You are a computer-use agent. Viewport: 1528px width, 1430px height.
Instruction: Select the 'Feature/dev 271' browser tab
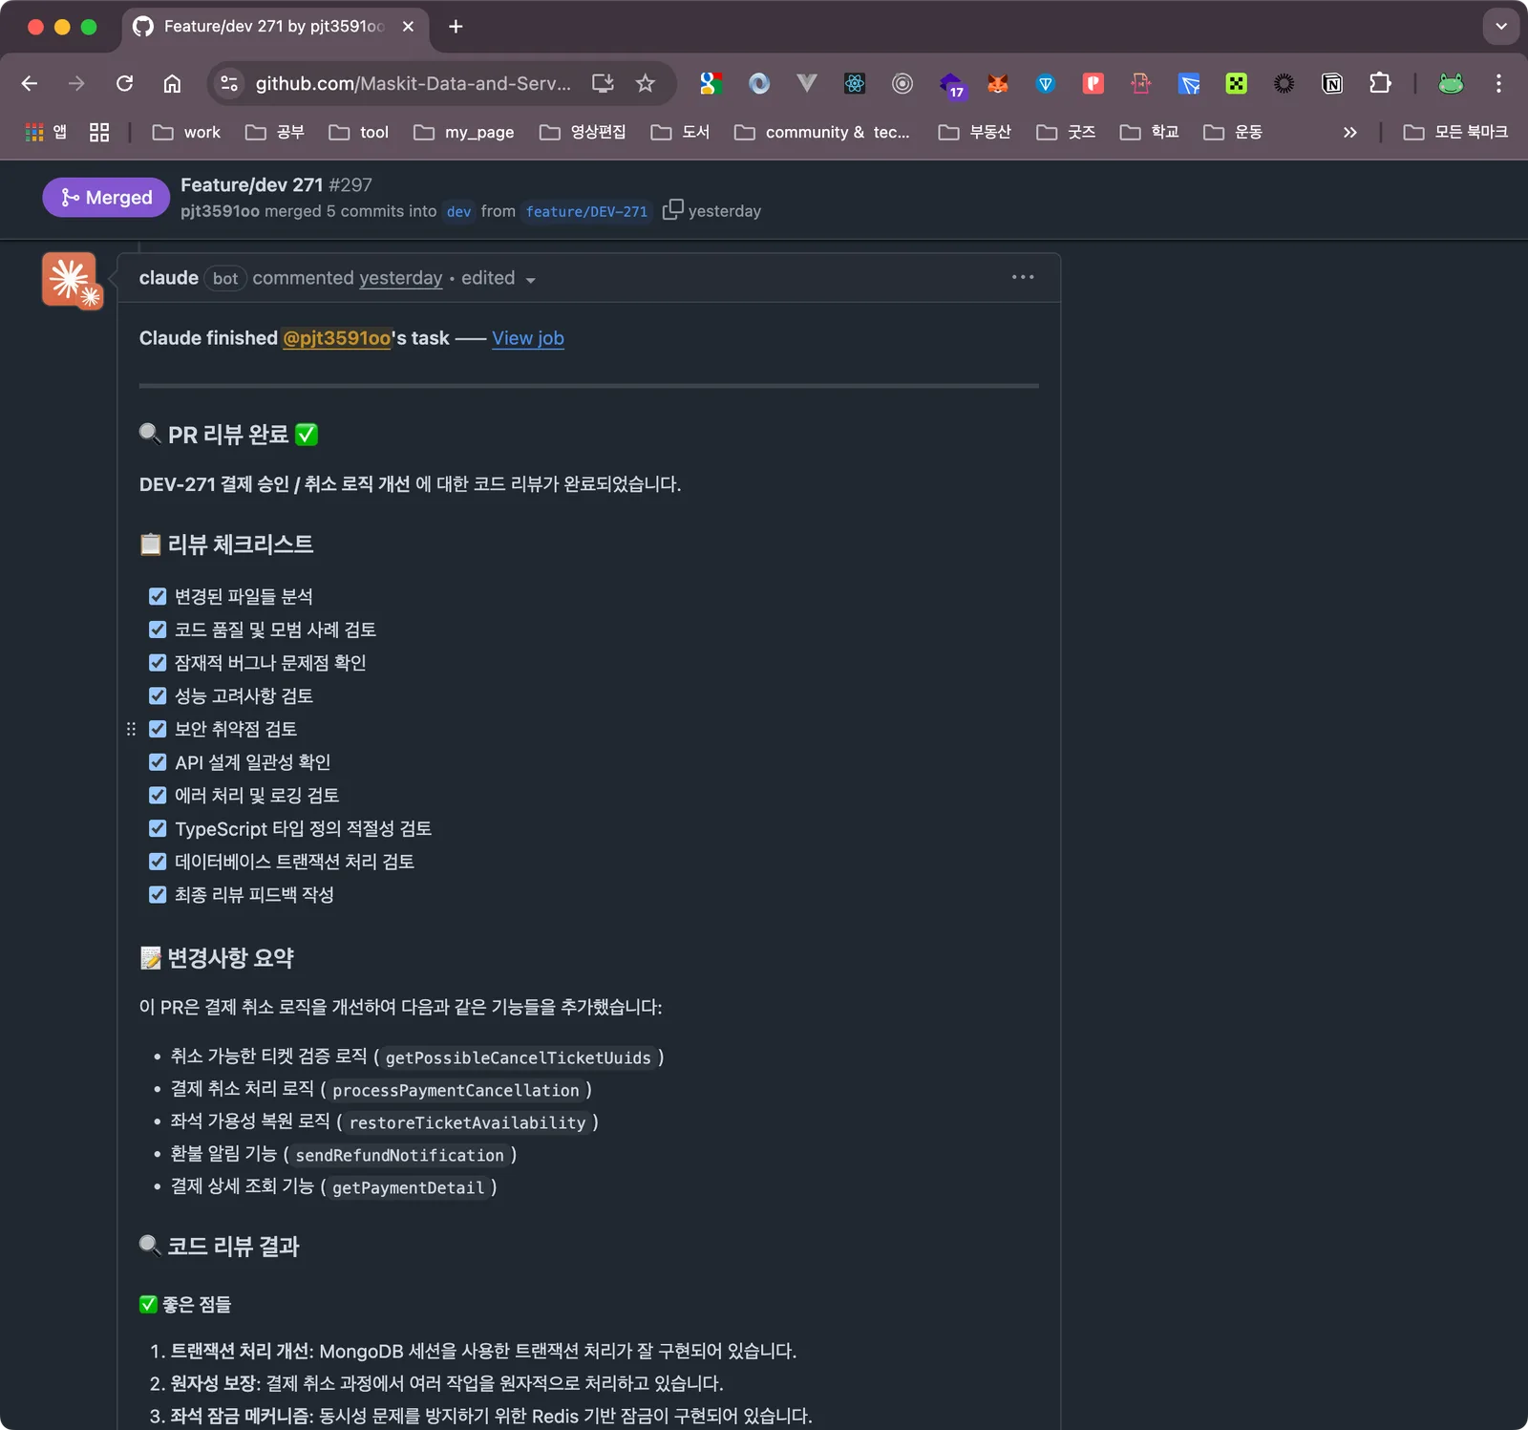tap(273, 27)
